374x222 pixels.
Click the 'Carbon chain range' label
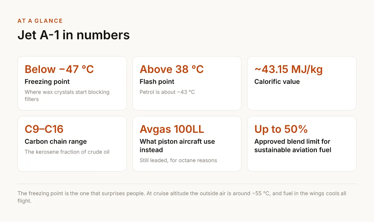(x=56, y=142)
